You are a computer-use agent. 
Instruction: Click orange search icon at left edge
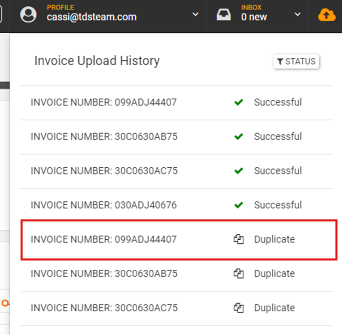pos(5,303)
